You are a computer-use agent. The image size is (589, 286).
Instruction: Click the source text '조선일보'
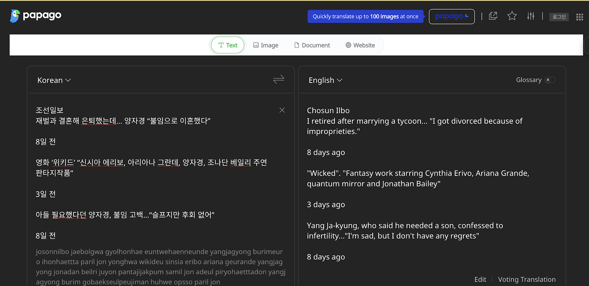point(50,110)
